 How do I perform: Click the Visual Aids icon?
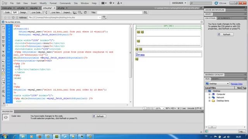[x=80, y=12]
